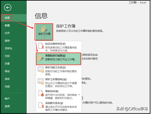This screenshot has width=151, height=114.
Task: Click the 工作簿1 - Excel window title
Action: pos(137,3)
